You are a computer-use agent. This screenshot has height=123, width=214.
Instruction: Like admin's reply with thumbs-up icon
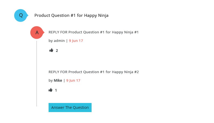click(51, 50)
